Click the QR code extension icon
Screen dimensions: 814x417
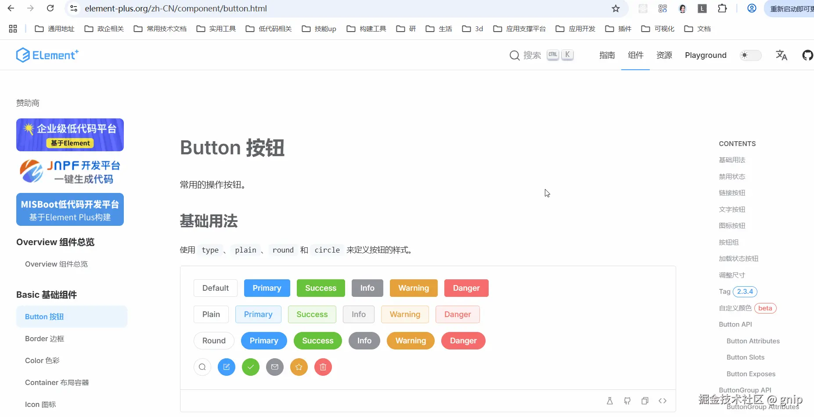663,8
